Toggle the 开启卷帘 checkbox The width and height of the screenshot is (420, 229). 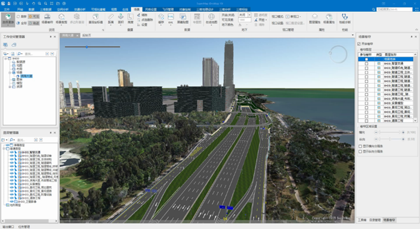(x=359, y=44)
